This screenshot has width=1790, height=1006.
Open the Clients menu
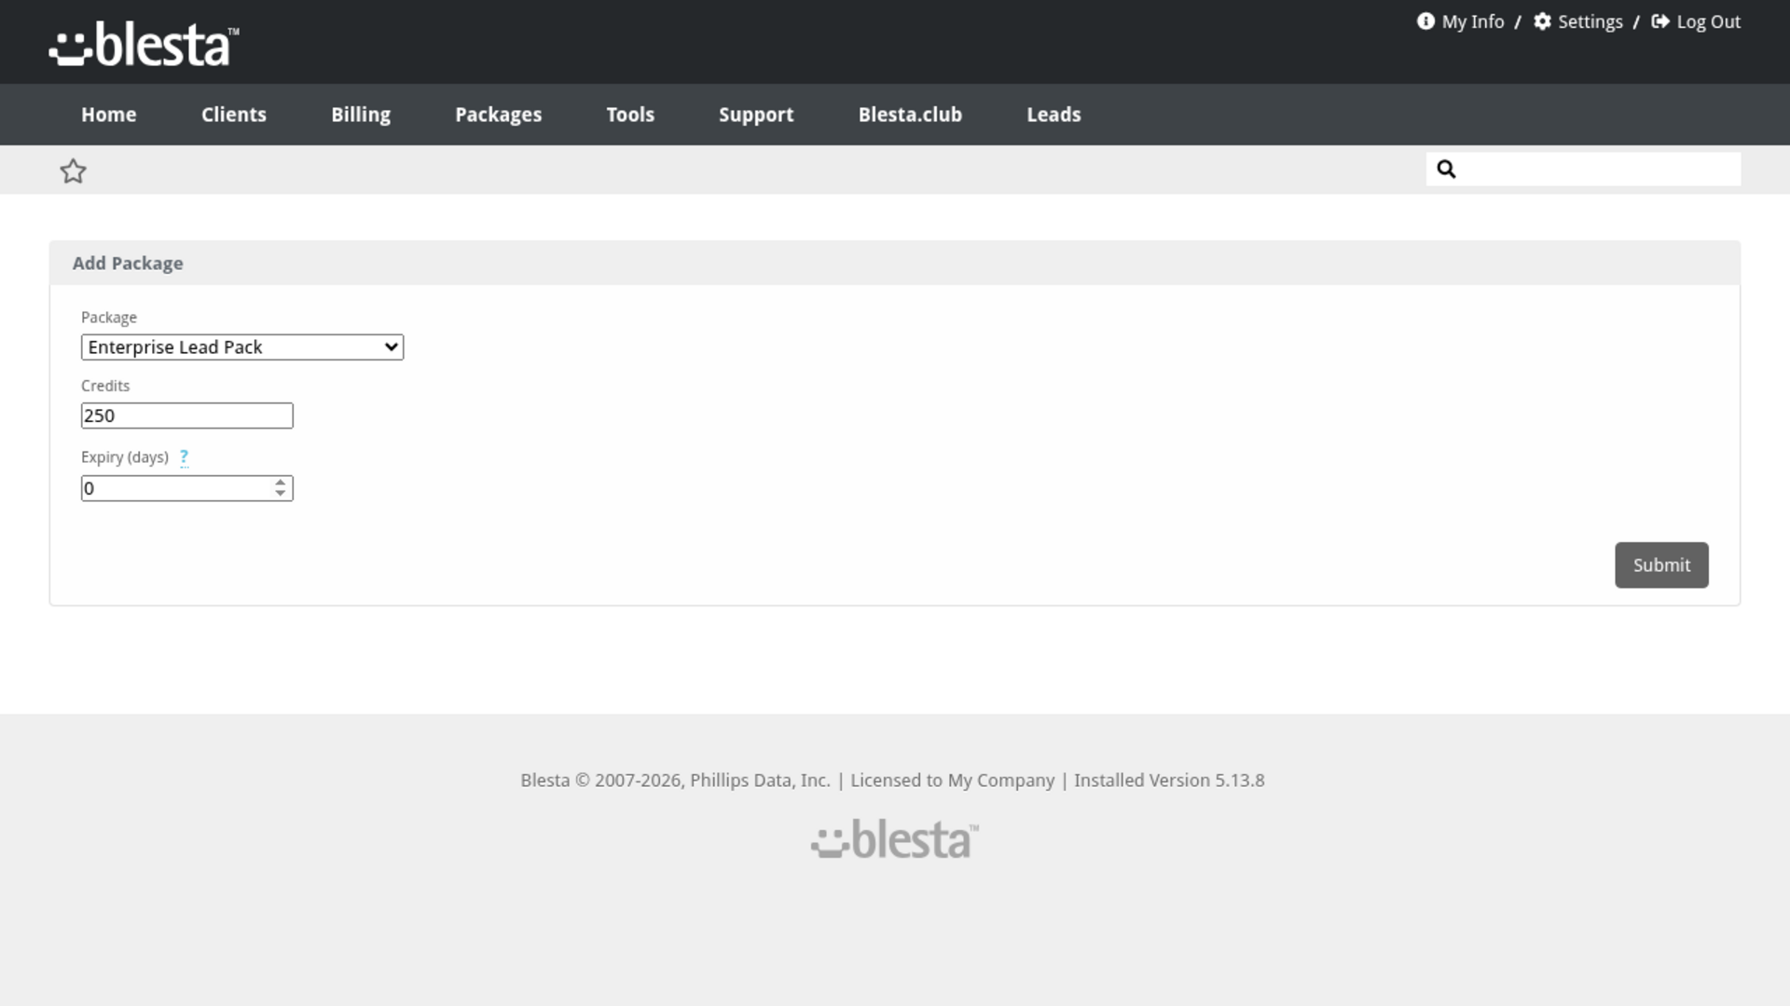coord(234,115)
